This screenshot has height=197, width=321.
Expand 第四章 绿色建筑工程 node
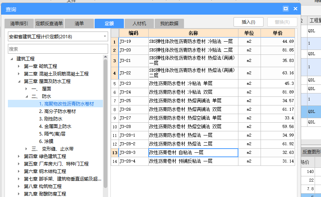19,156
